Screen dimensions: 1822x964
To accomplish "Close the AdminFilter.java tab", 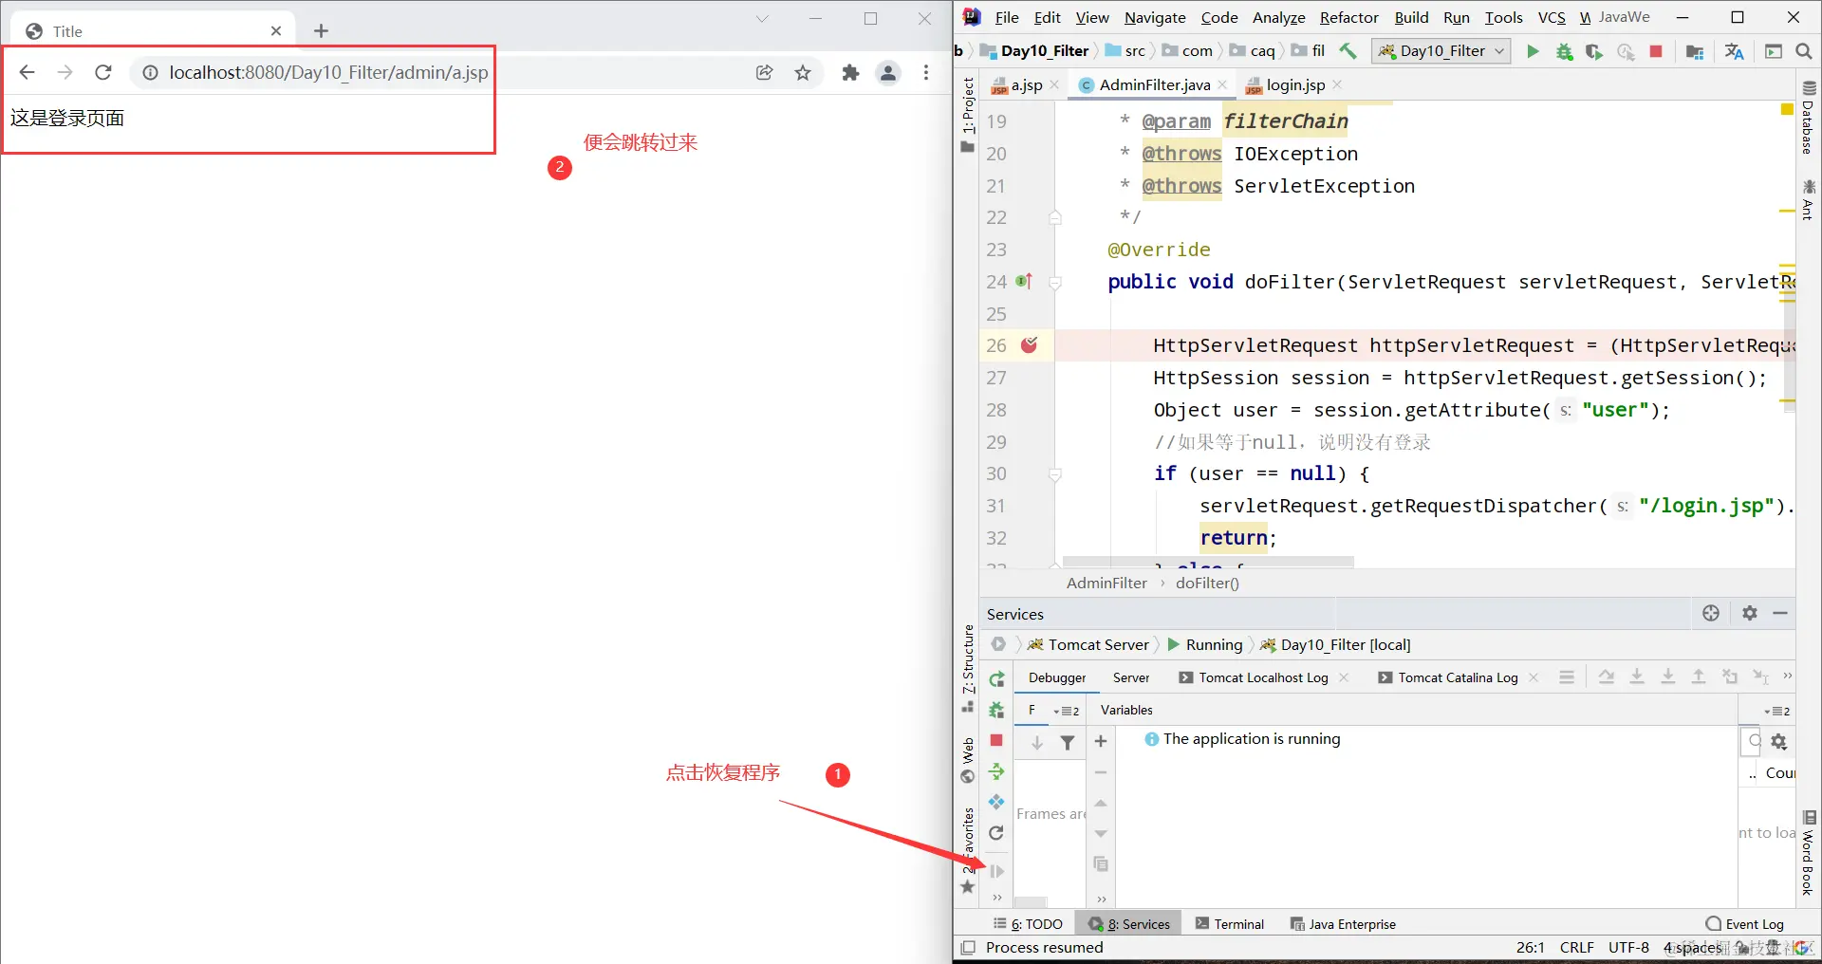I will 1222,84.
